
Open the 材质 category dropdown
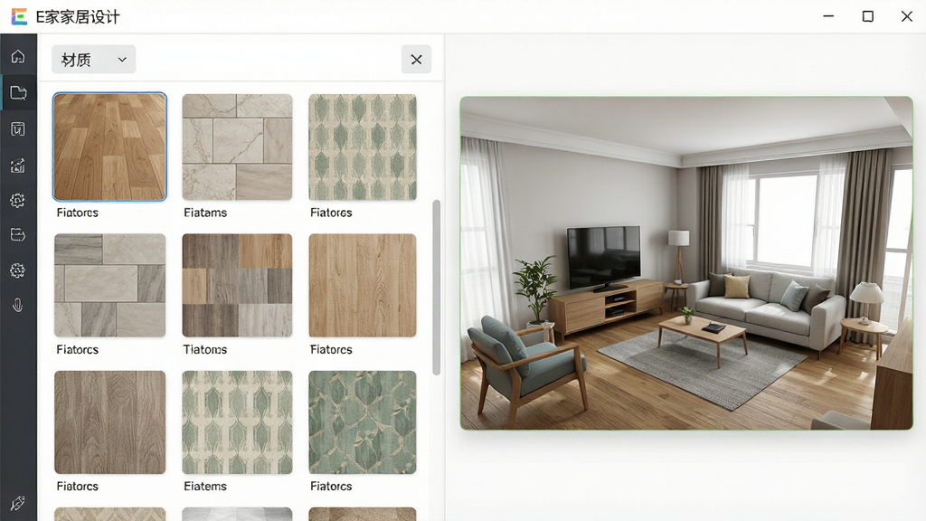[93, 59]
